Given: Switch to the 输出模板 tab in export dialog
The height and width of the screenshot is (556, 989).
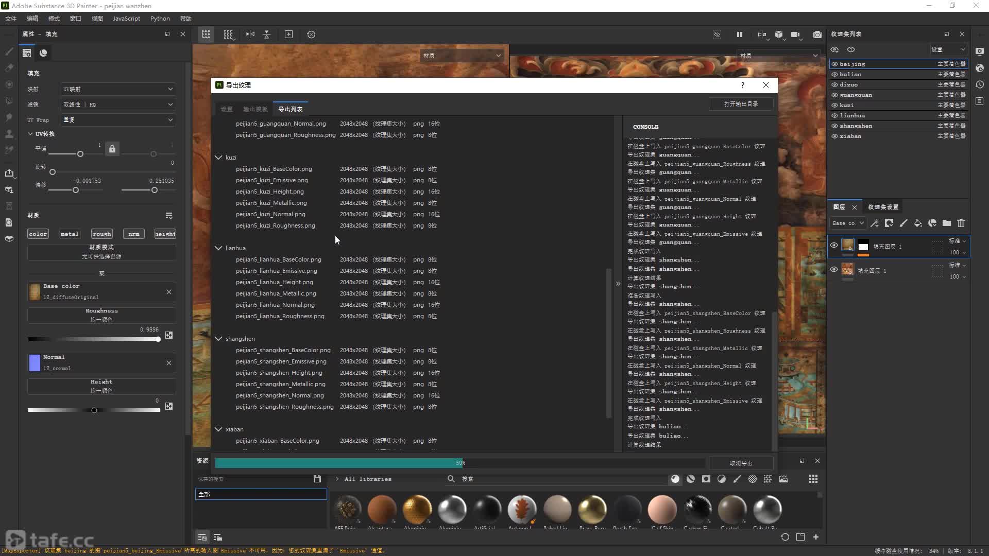Looking at the screenshot, I should (x=255, y=109).
